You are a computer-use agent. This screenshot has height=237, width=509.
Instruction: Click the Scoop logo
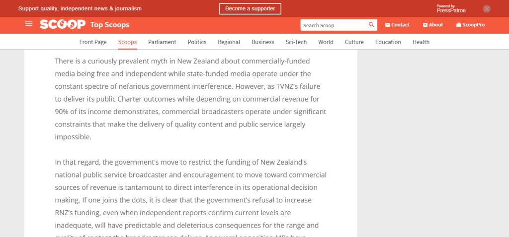pos(63,25)
